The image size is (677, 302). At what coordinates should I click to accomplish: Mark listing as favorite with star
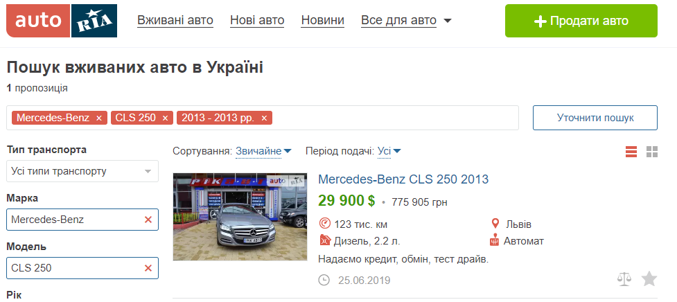pos(649,279)
